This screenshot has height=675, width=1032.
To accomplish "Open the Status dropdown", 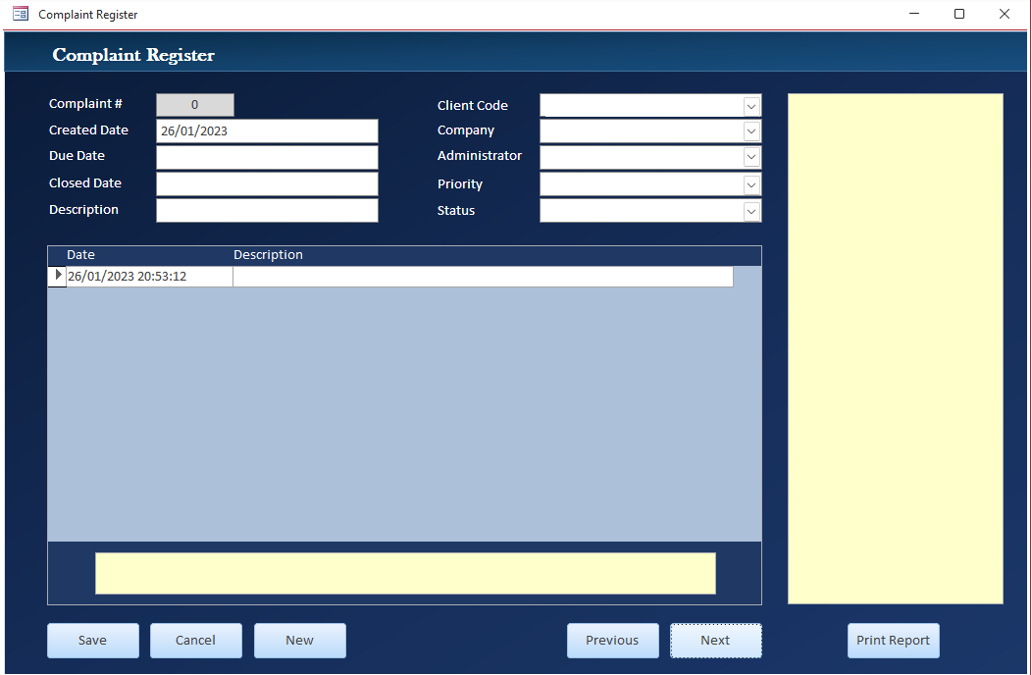I will point(751,211).
